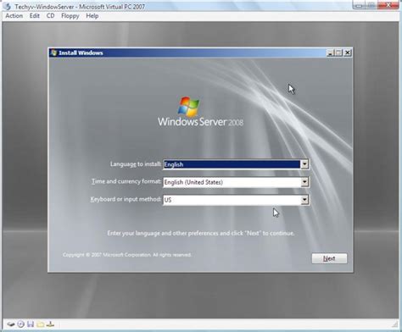This screenshot has height=332, width=402.
Task: Click the 'Language to install' label
Action: point(136,164)
